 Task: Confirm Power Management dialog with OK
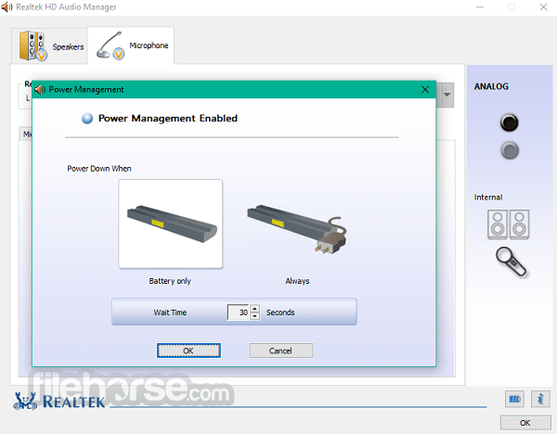click(188, 351)
